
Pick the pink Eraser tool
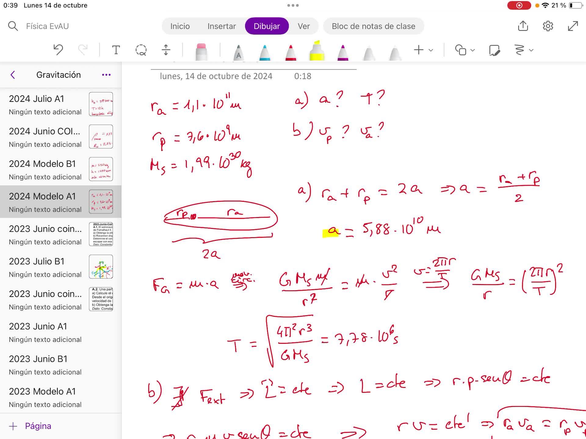[201, 51]
